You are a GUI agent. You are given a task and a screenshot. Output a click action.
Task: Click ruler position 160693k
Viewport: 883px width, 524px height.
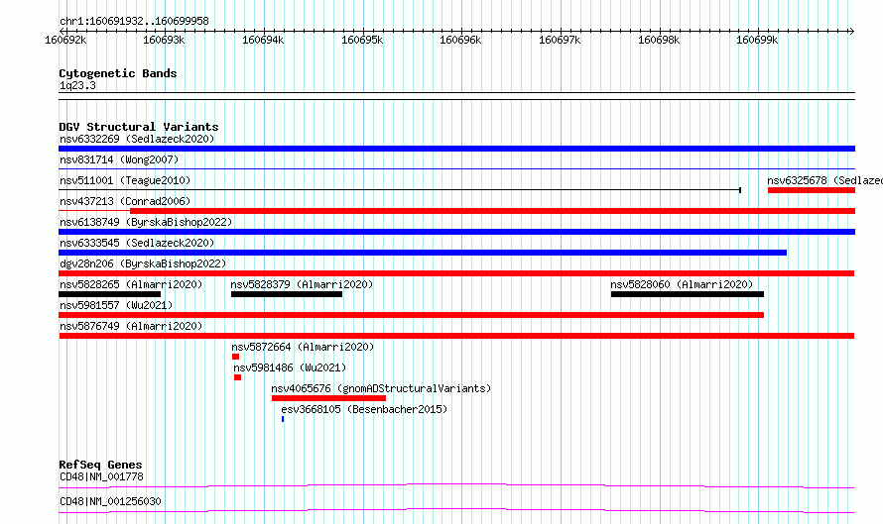tap(164, 40)
